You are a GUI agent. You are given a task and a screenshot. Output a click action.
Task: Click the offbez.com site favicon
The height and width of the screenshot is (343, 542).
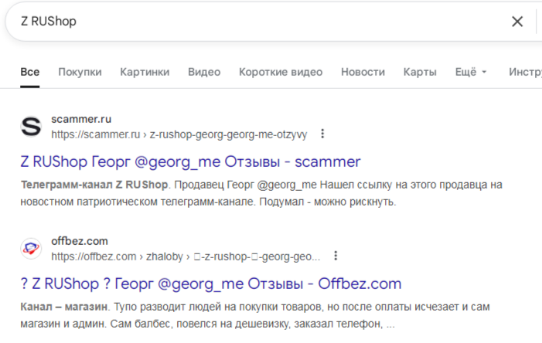point(30,248)
